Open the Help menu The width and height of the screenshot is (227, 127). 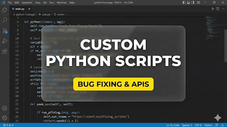(x=72, y=3)
